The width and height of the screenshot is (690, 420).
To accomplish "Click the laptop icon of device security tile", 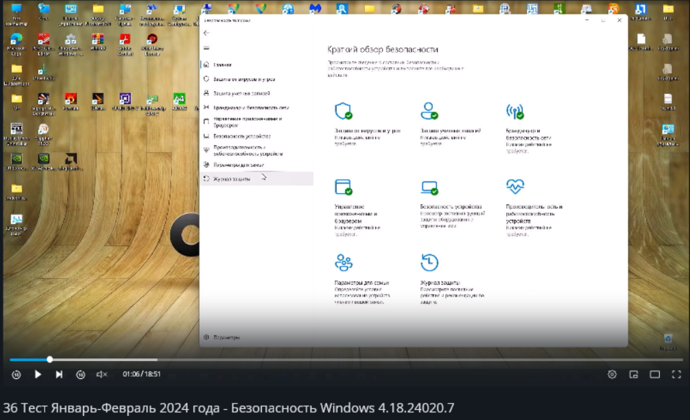I will [429, 188].
